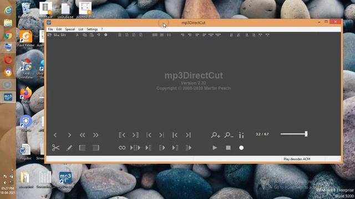Open File Explorer from the taskbar
355x199 pixels.
(x=8, y=23)
